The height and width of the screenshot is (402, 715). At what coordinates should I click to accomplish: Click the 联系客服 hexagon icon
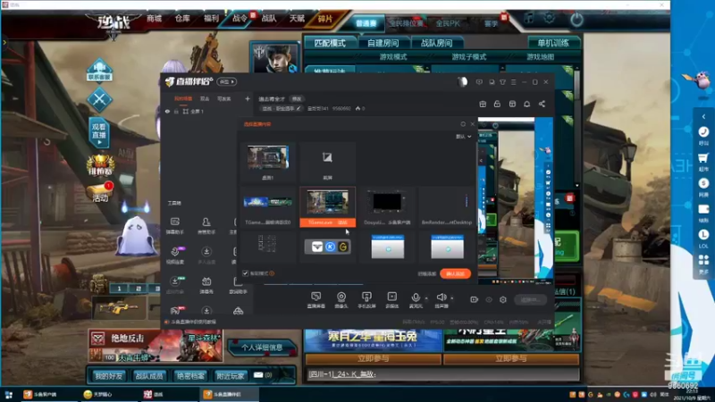click(x=99, y=71)
